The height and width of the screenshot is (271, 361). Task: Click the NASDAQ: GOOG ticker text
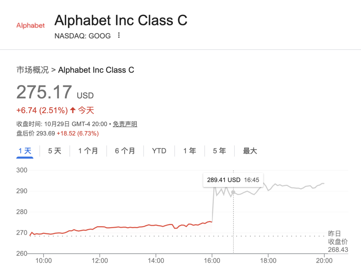coord(83,36)
